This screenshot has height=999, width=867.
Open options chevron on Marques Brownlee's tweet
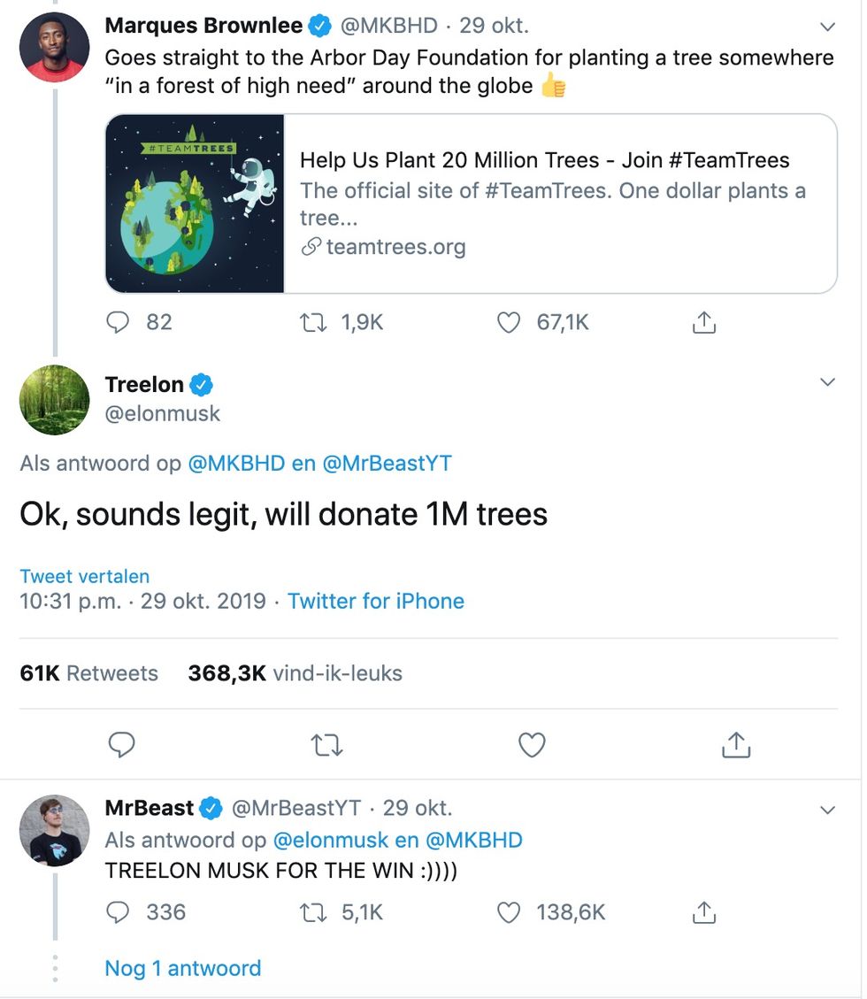coord(827,27)
